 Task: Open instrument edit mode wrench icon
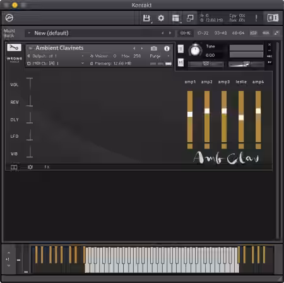coord(14,47)
